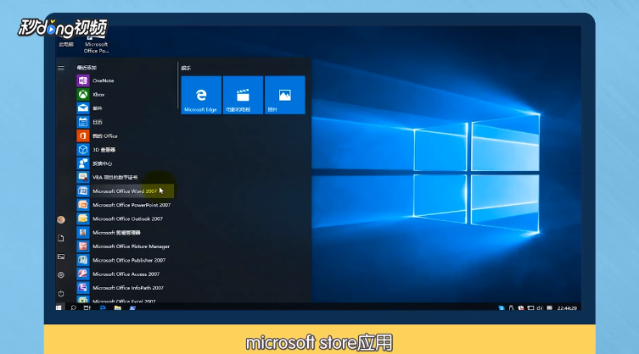
Task: Open the This PC desktop icon
Action: [x=66, y=41]
